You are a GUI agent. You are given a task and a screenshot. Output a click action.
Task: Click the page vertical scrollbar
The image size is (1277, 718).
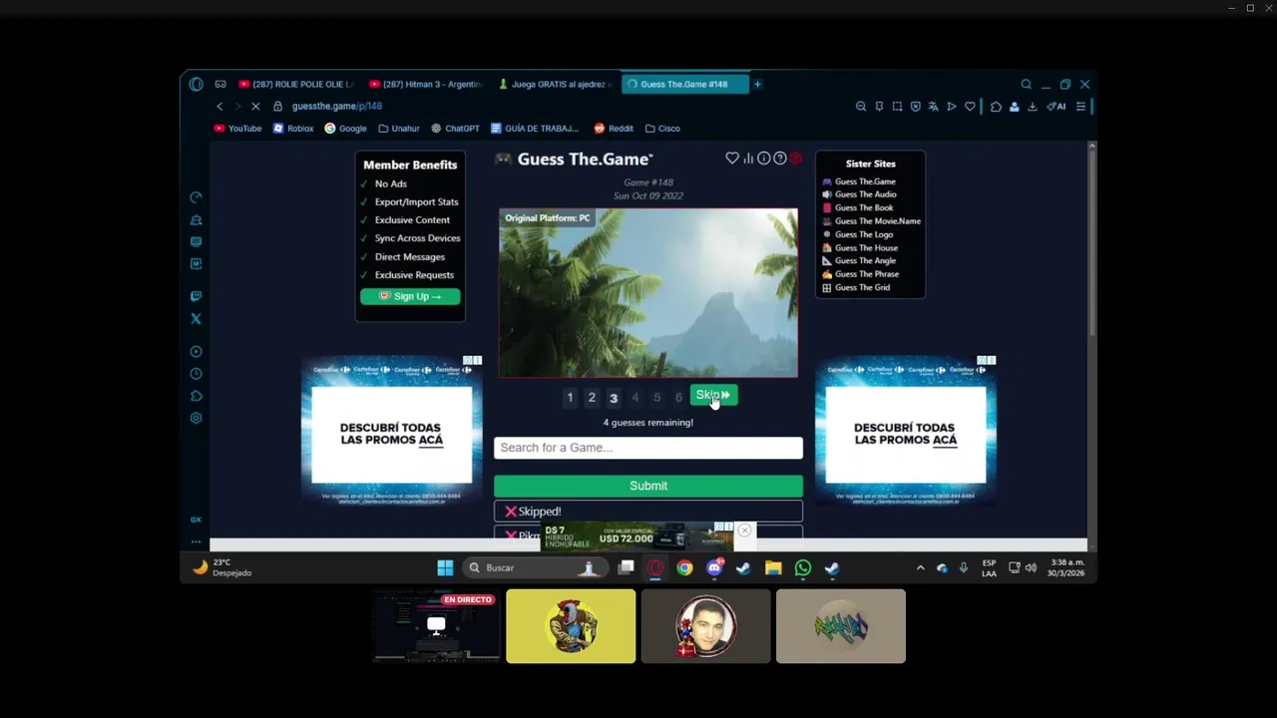click(1091, 239)
